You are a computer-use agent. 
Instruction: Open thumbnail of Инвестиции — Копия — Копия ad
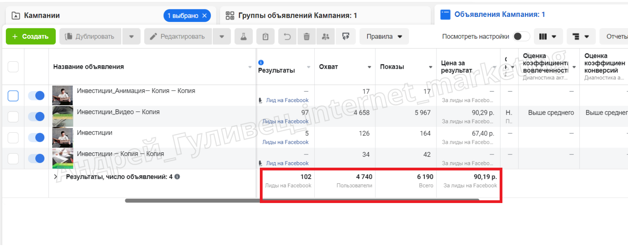(x=62, y=159)
